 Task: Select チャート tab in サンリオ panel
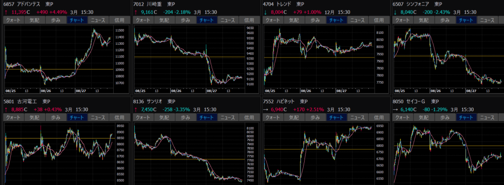click(207, 117)
